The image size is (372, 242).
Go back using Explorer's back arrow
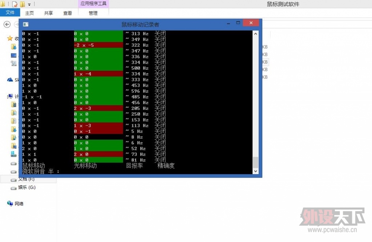[x=7, y=24]
